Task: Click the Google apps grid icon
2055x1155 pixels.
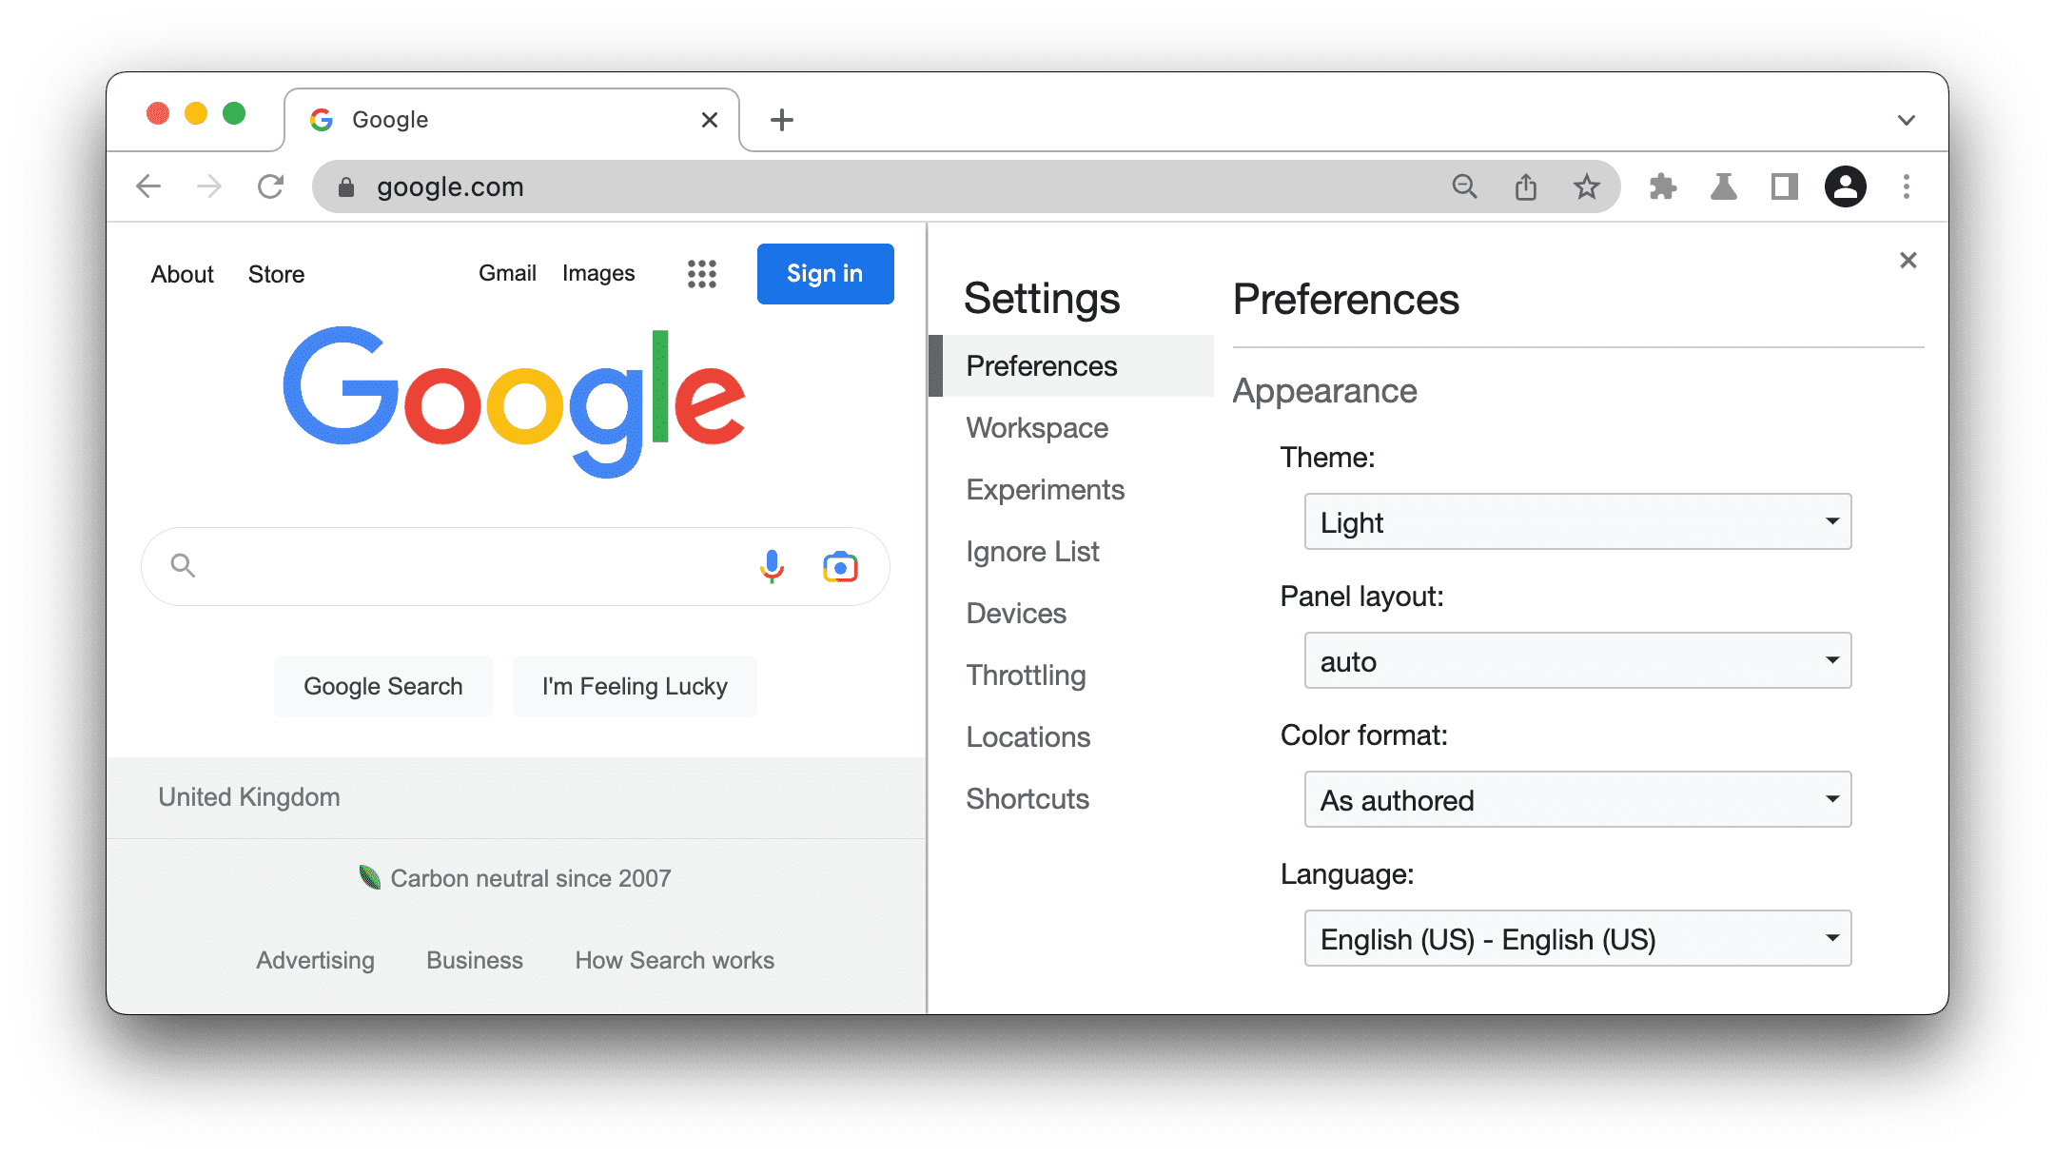Action: point(701,274)
